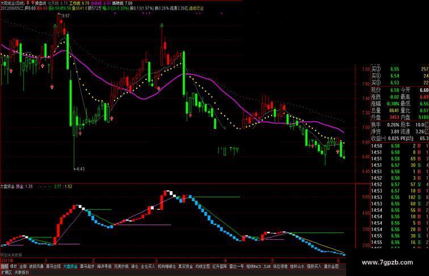Open the 全部 indicator tab
429x276 pixels.
[23, 266]
